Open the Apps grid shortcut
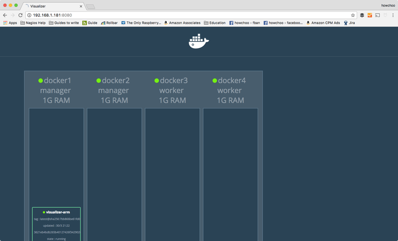Screen dimensions: 398x241 pyautogui.click(x=10, y=23)
